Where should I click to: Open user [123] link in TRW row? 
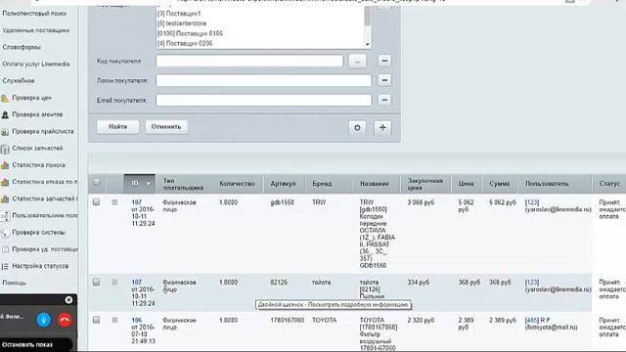pyautogui.click(x=532, y=202)
